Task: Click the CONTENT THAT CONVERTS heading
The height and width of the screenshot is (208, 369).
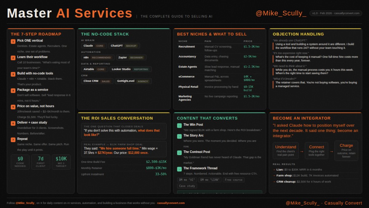Action: (207, 118)
